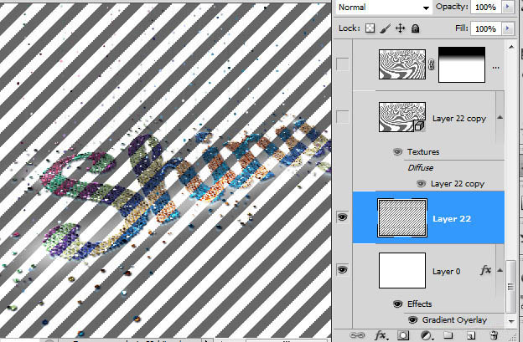The image size is (523, 342).
Task: Toggle lock position move icon
Action: [401, 28]
